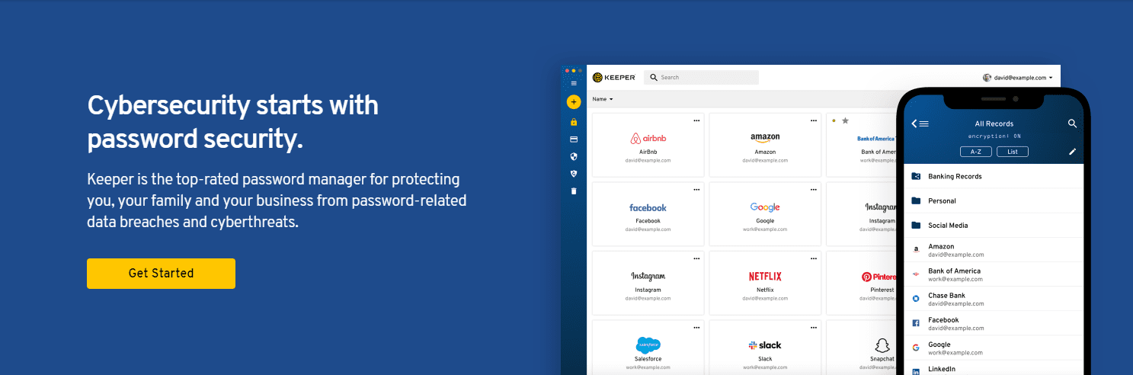Image resolution: width=1133 pixels, height=375 pixels.
Task: Open the AirBnb record card
Action: pos(648,145)
